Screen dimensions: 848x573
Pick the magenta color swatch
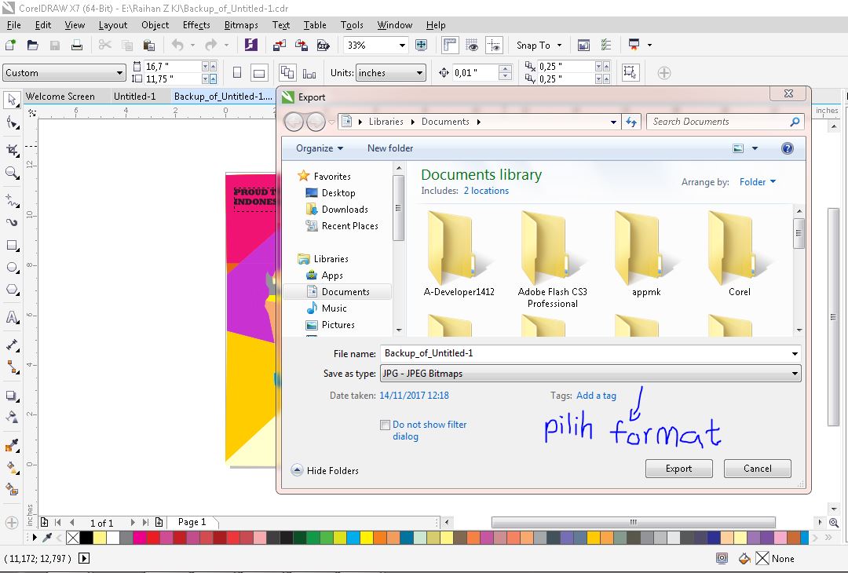tap(140, 538)
